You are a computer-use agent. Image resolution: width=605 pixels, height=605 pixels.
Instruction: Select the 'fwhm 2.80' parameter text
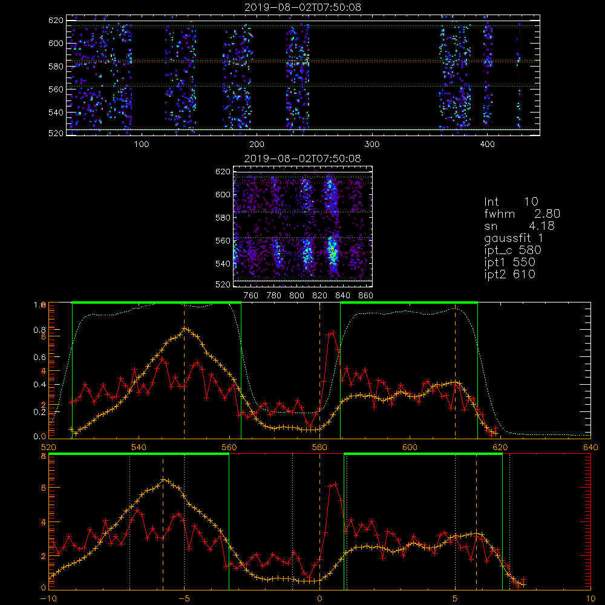522,214
